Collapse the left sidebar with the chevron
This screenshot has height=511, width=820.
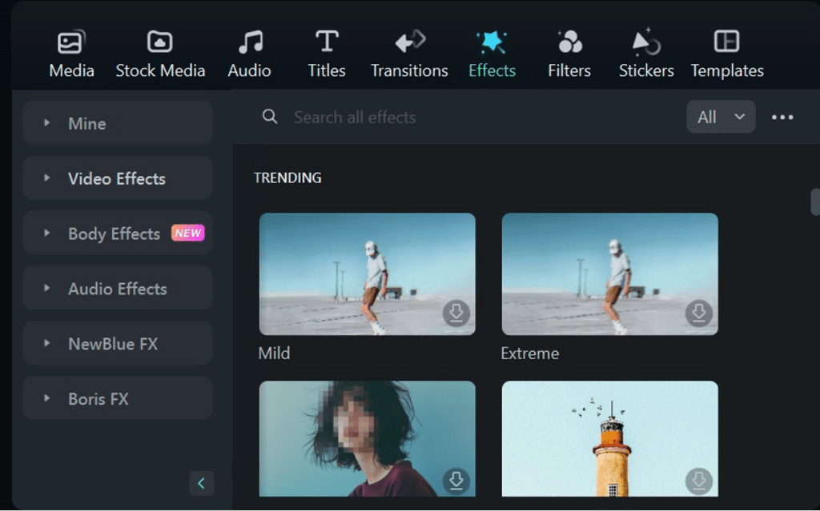point(201,484)
